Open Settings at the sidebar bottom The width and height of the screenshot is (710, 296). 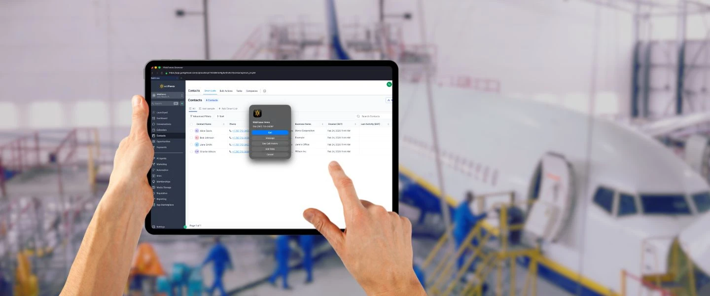tap(160, 226)
